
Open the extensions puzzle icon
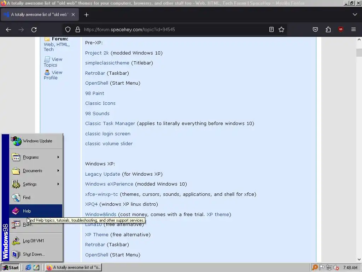328,29
